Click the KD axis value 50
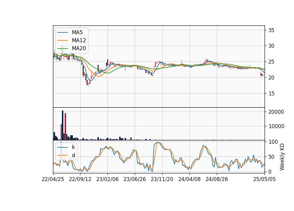294x211 pixels. [x=271, y=157]
